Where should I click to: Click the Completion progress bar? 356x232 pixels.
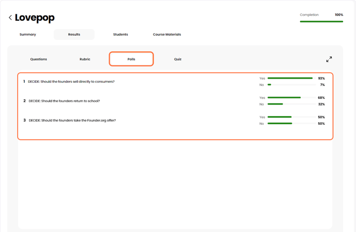(321, 22)
